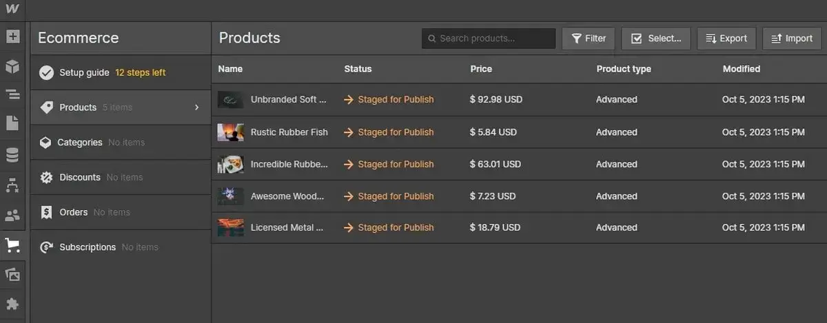Expand the Products chevron arrow
The height and width of the screenshot is (323, 827).
196,107
